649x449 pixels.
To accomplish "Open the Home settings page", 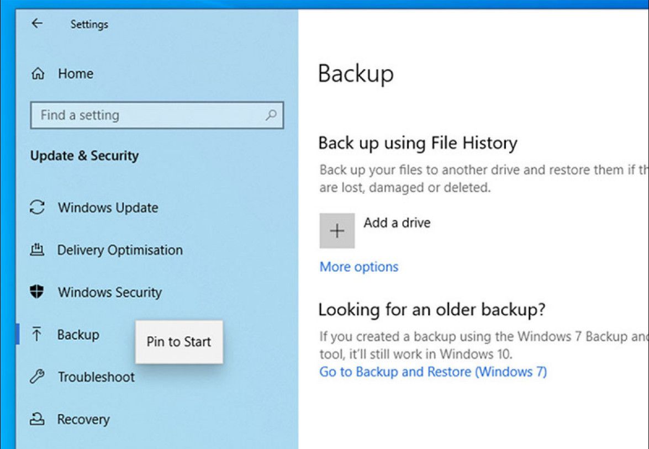I will 75,73.
